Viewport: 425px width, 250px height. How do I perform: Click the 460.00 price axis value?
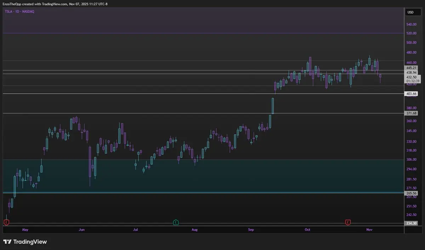point(411,63)
